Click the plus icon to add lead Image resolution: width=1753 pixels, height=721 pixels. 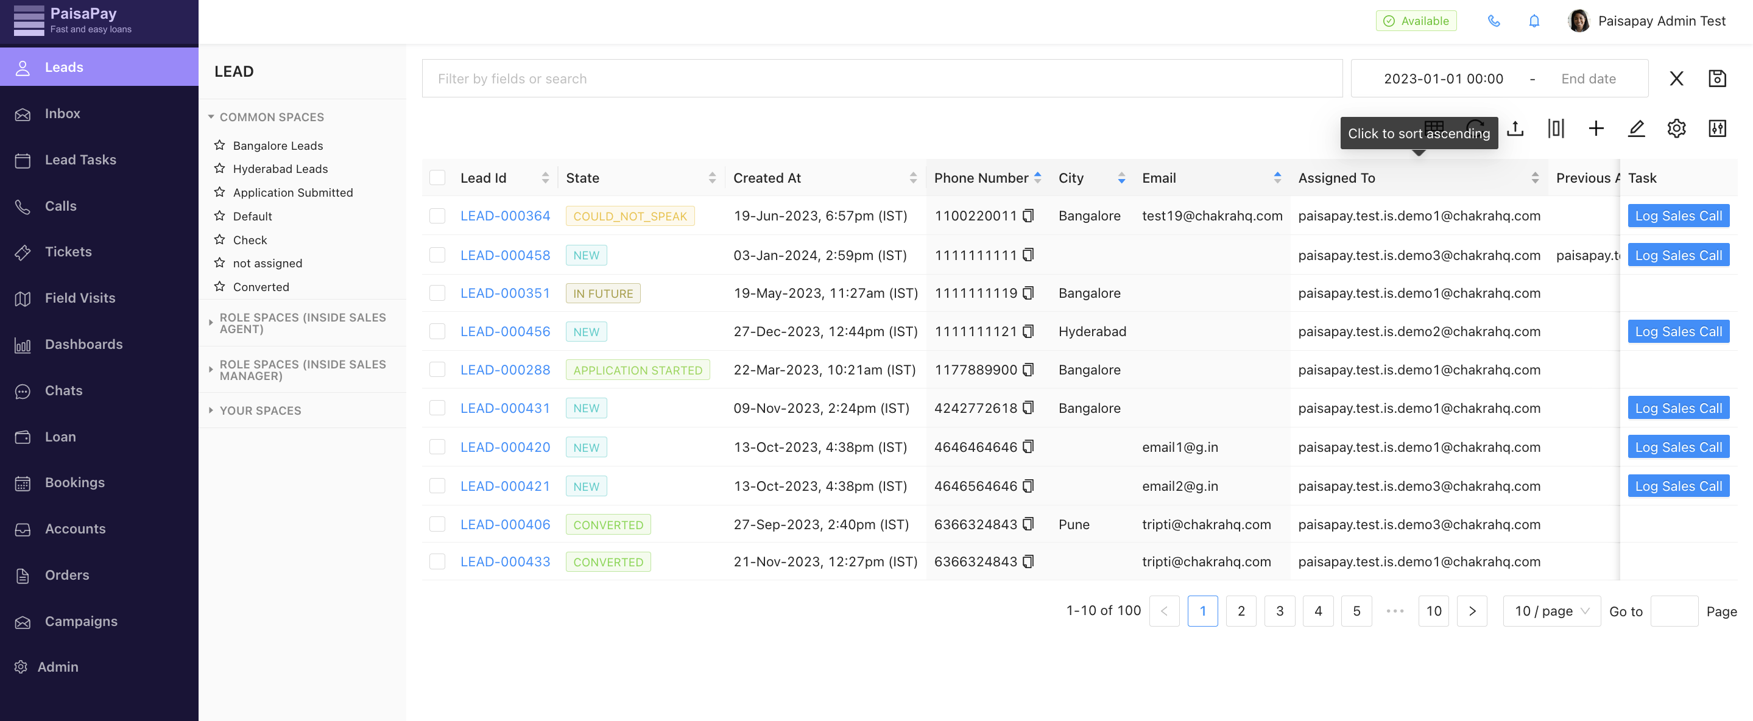tap(1596, 128)
